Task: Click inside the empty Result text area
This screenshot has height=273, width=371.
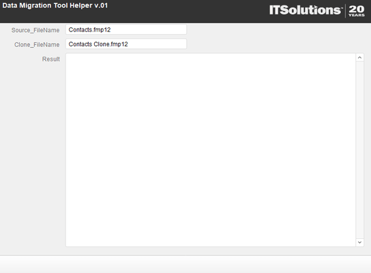Action: pyautogui.click(x=211, y=150)
